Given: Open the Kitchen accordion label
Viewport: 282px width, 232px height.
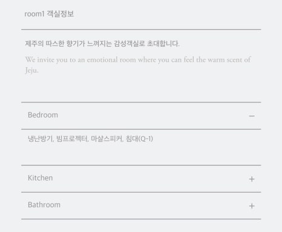Looking at the screenshot, I should (40, 178).
